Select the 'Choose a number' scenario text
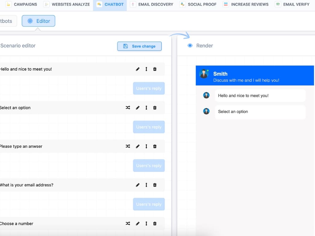 point(17,223)
